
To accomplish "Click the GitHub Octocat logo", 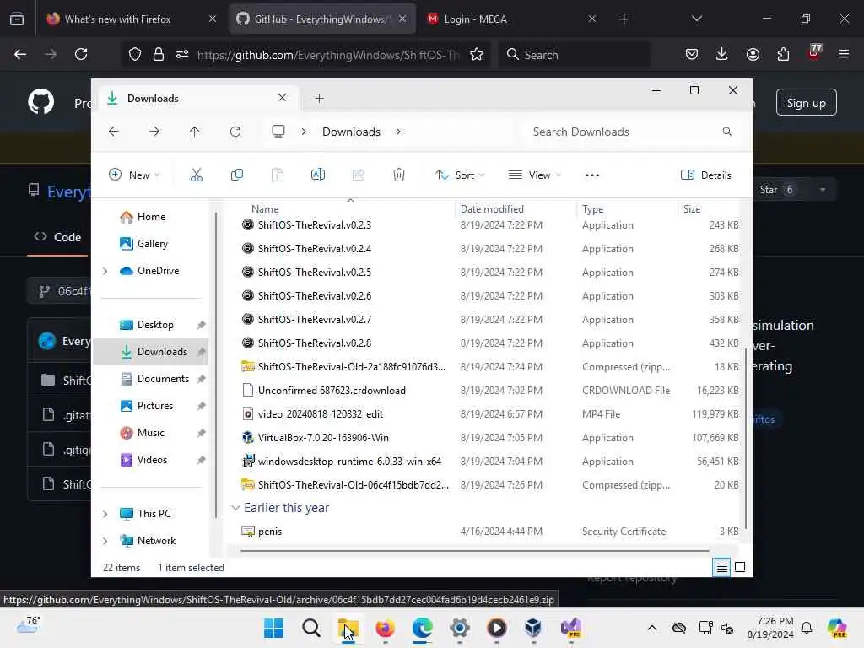I will tap(41, 102).
